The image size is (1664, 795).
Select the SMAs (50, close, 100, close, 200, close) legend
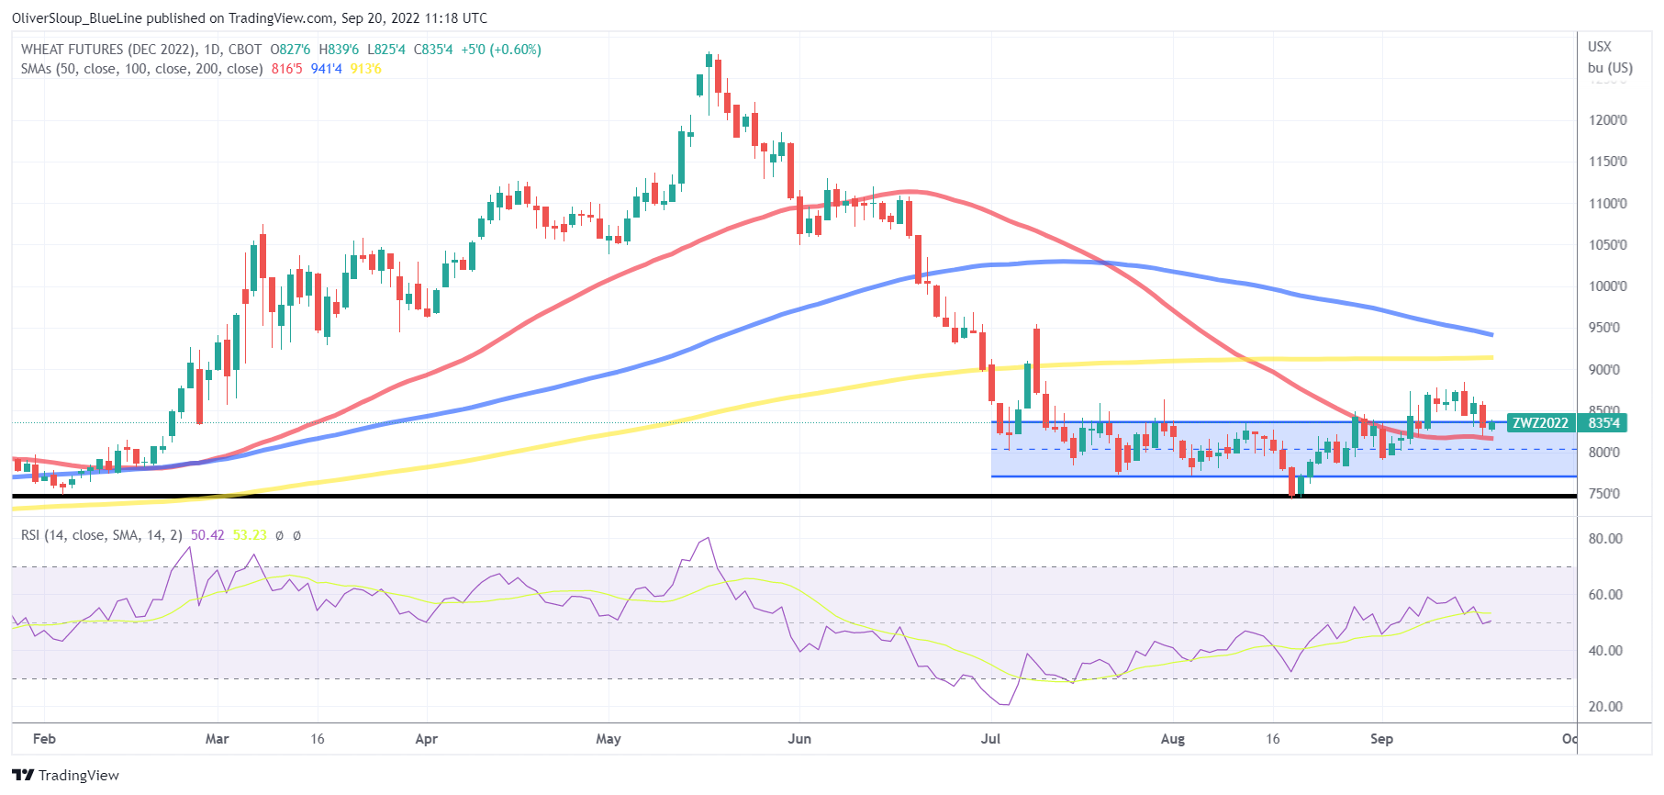coord(142,69)
